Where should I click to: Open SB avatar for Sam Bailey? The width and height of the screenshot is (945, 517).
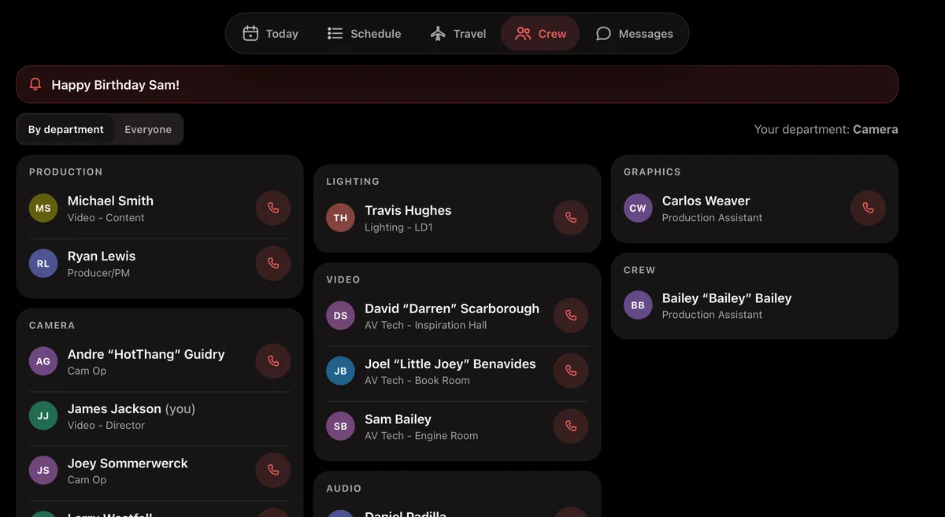(x=340, y=427)
